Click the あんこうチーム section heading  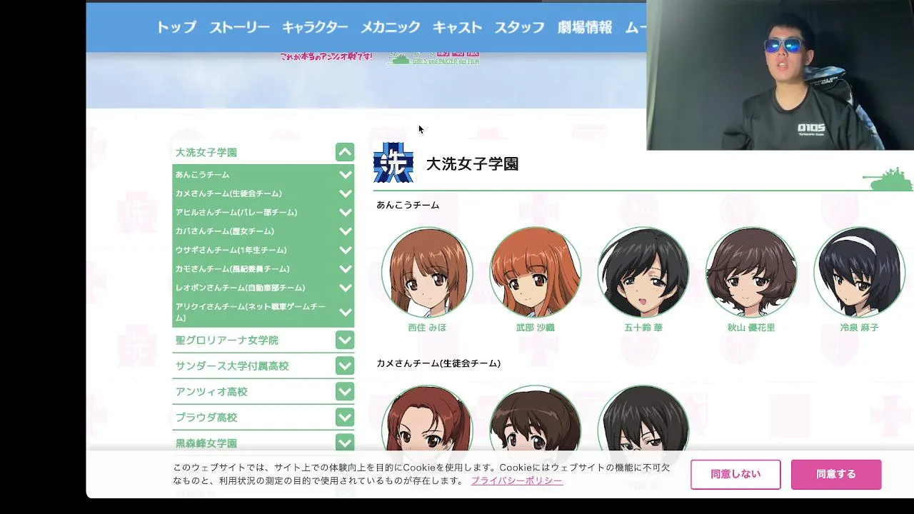coord(408,205)
